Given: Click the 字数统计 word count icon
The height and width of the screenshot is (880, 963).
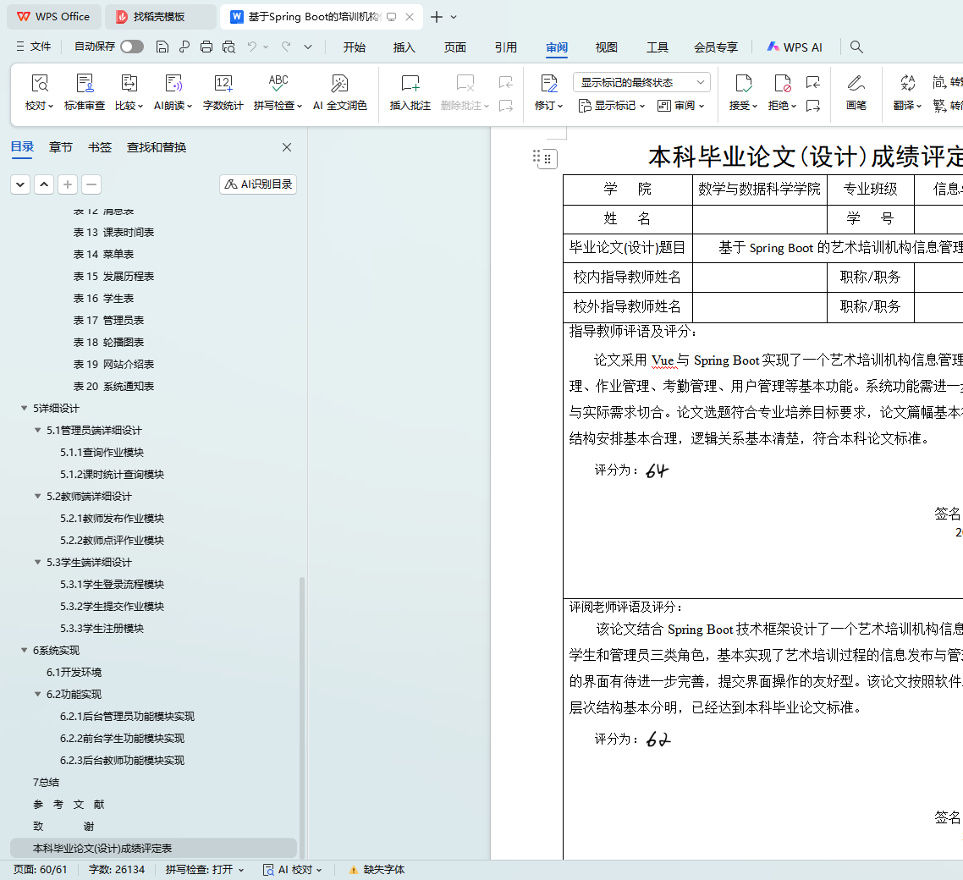Looking at the screenshot, I should point(223,84).
